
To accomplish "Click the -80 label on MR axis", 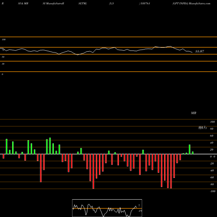I will pos(212,184).
